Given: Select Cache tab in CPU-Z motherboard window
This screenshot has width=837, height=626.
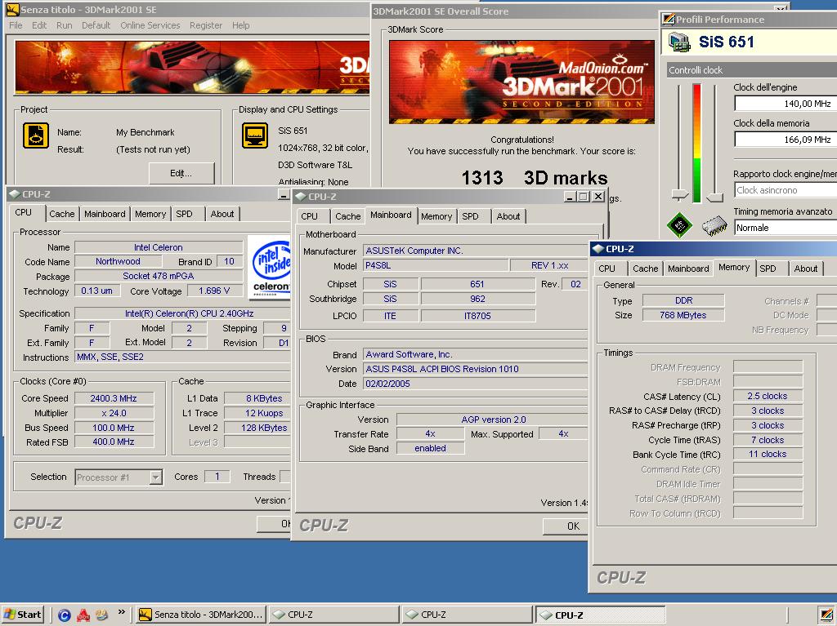Looking at the screenshot, I should click(x=348, y=216).
